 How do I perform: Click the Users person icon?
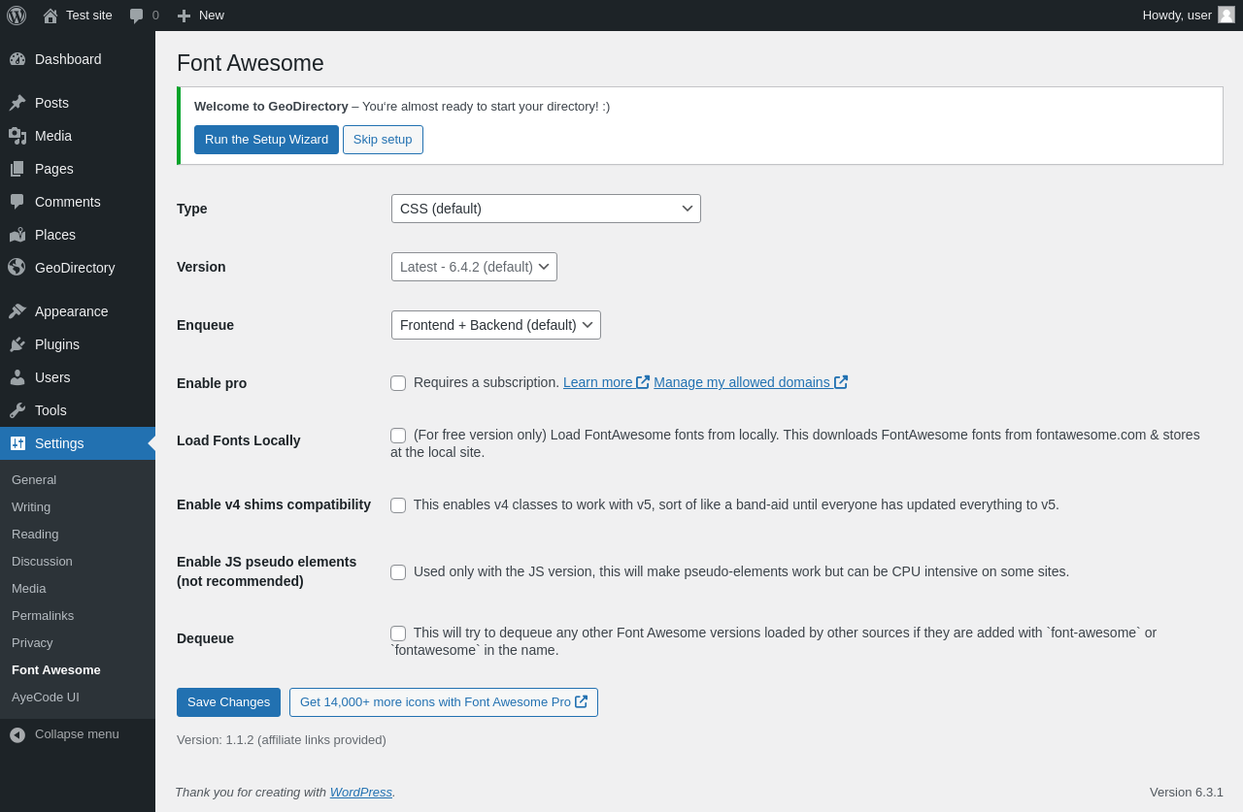click(x=17, y=377)
